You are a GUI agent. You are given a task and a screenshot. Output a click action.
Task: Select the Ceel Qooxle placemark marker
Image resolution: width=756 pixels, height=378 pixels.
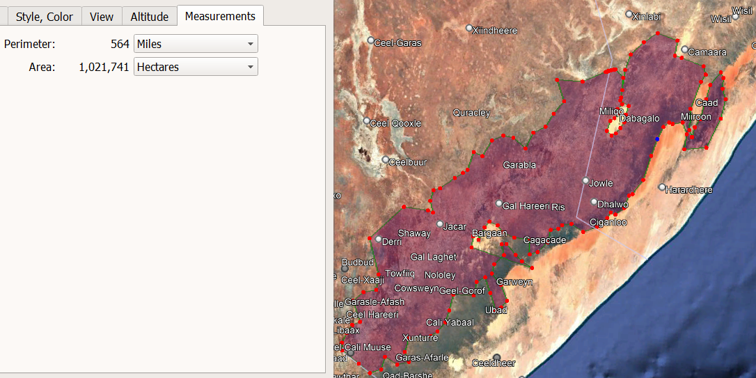click(367, 121)
